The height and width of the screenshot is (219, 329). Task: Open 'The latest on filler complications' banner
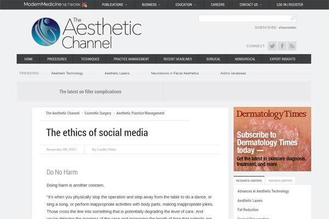(x=90, y=91)
